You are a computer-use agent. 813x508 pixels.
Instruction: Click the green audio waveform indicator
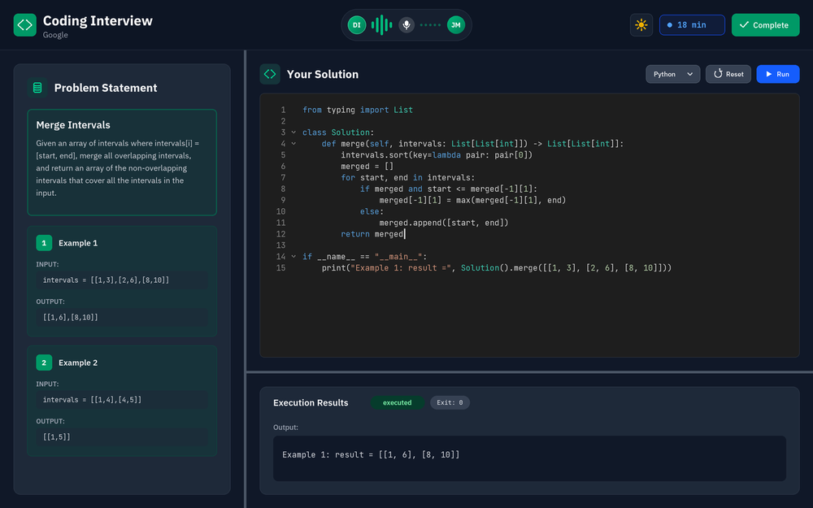pyautogui.click(x=381, y=25)
